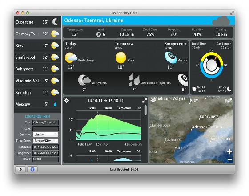
Task: Click the weather icon beside Simferopol 12°
Action: [55, 57]
